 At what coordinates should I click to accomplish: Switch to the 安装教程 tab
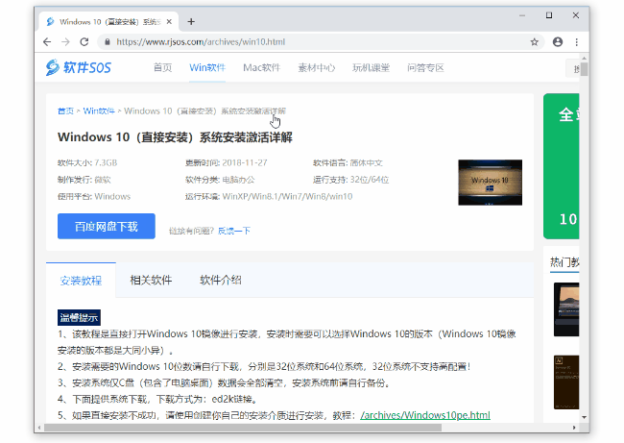(81, 281)
